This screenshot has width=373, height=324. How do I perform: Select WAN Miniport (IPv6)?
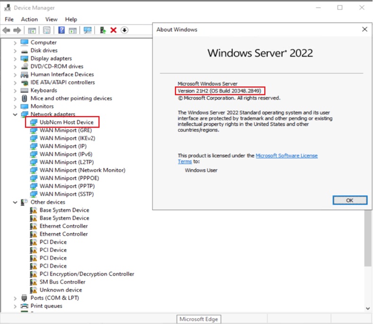coord(66,154)
